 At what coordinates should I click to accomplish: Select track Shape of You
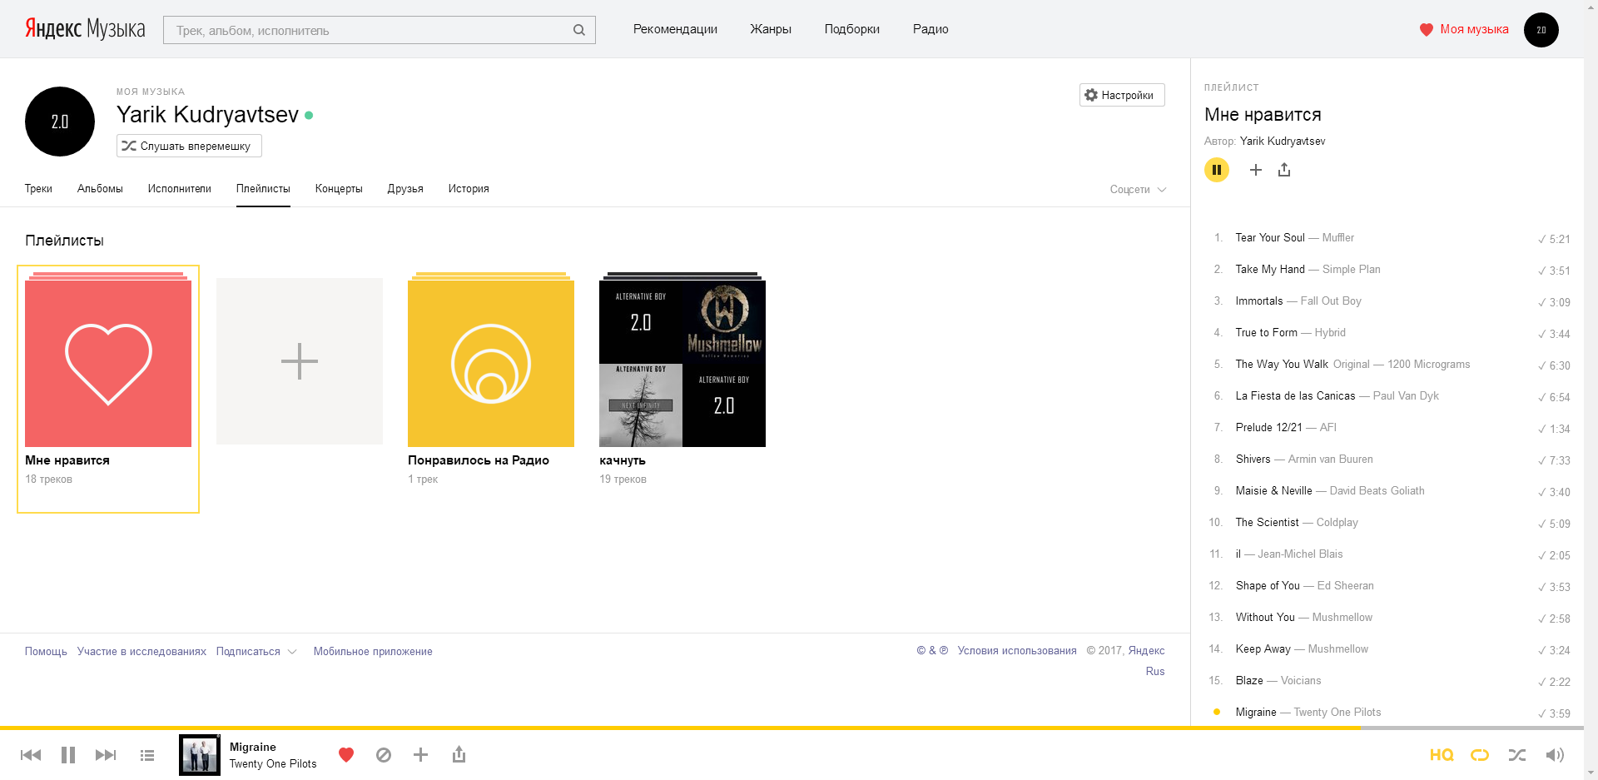[1268, 586]
